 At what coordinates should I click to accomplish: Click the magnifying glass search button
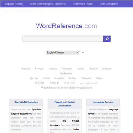click(107, 39)
